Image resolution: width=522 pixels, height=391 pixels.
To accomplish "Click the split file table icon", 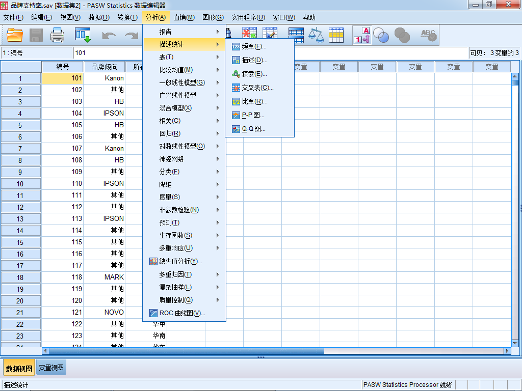I will 296,35.
